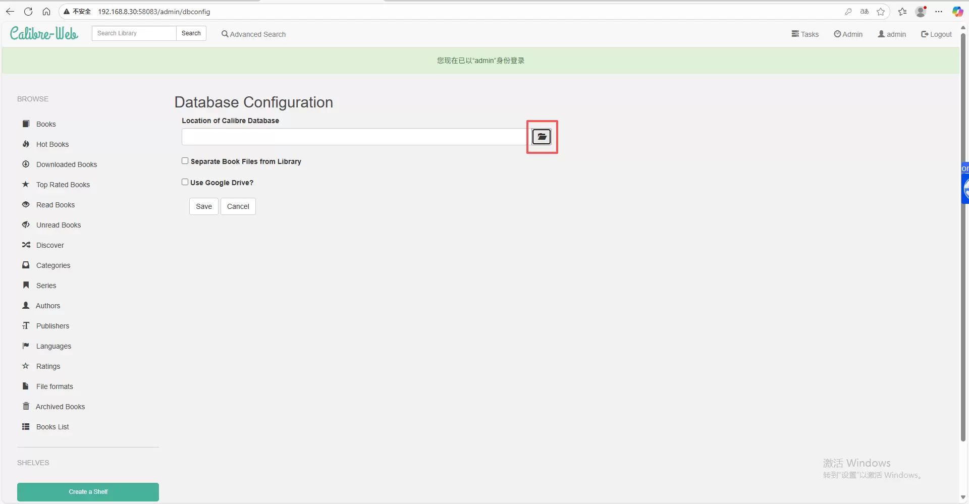
Task: Enable Separate Book Files from Library
Action: coord(185,161)
